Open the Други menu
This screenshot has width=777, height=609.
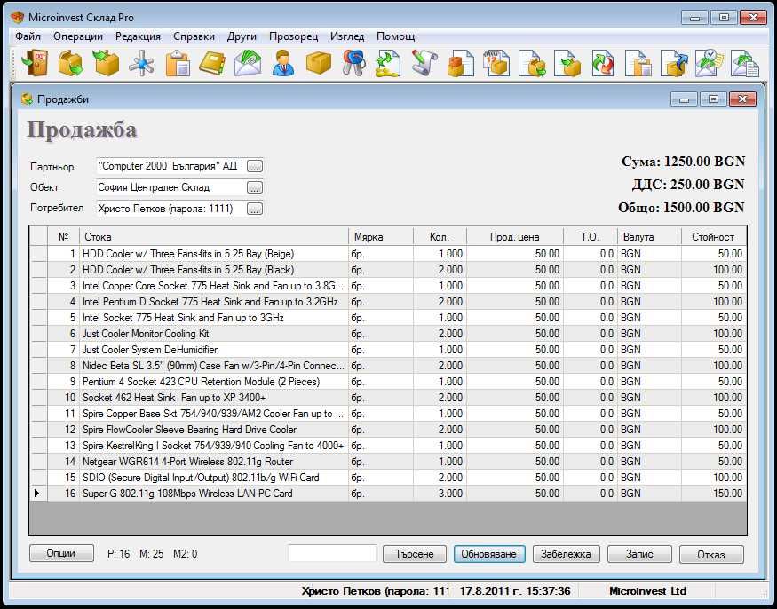point(242,36)
